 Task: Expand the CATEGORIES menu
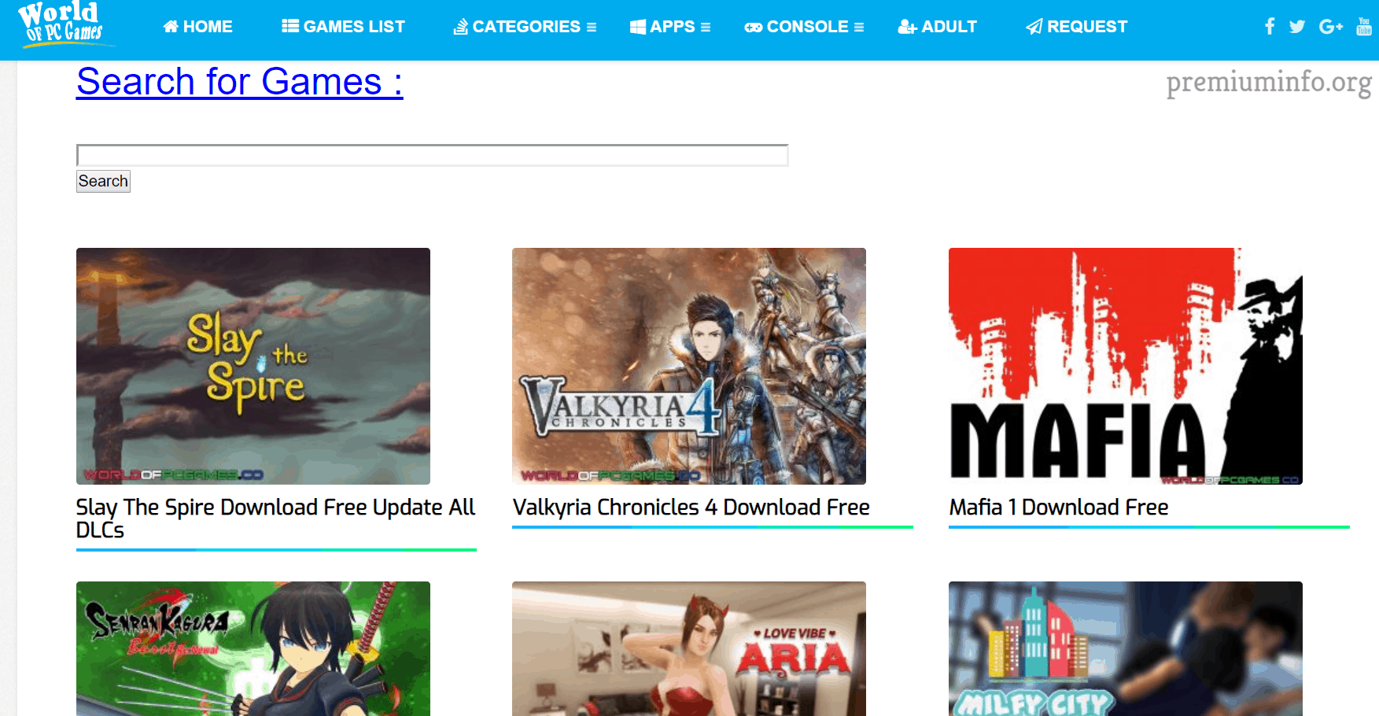pos(525,27)
